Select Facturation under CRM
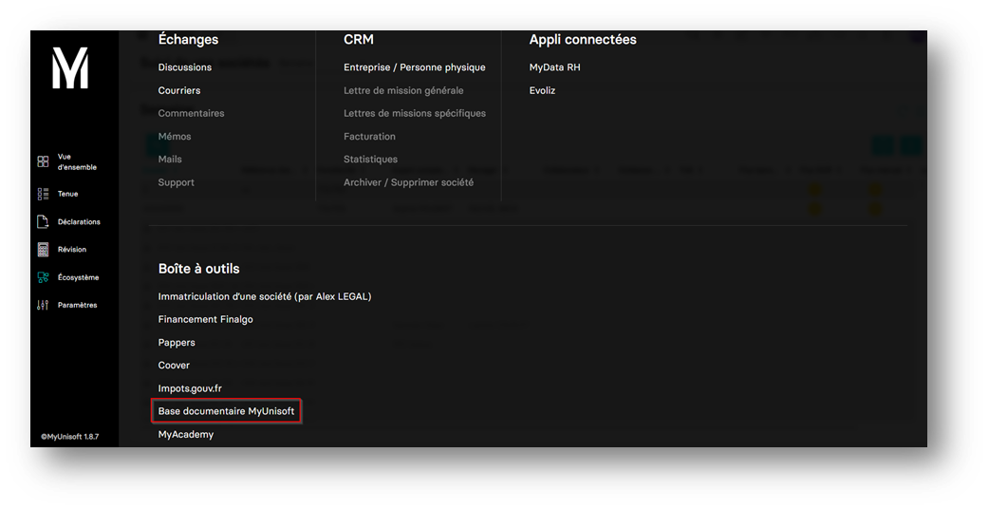The width and height of the screenshot is (989, 509). point(369,136)
